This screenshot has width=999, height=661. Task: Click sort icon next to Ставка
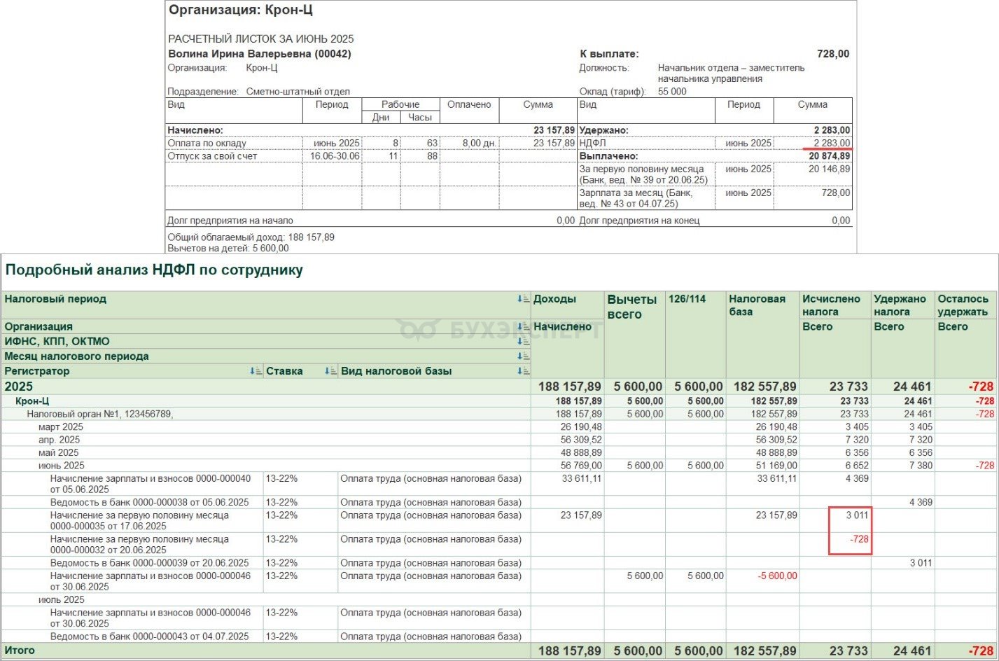[330, 371]
